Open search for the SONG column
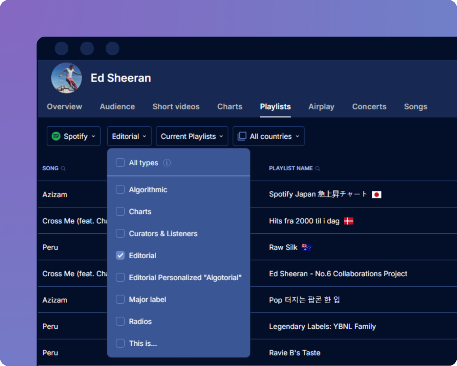This screenshot has height=366, width=457. (63, 168)
